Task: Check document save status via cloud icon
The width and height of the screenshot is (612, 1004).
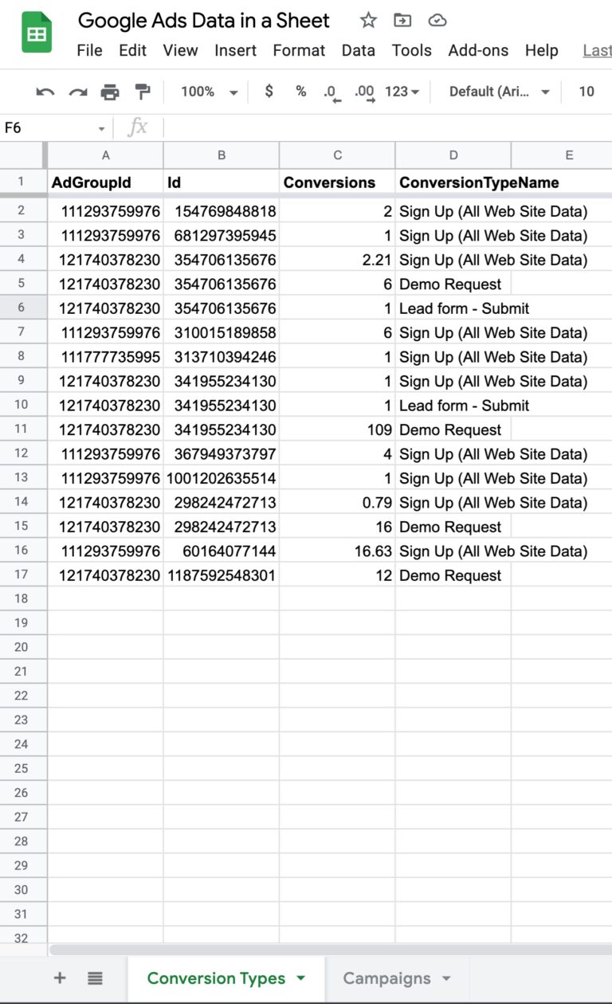Action: point(437,21)
